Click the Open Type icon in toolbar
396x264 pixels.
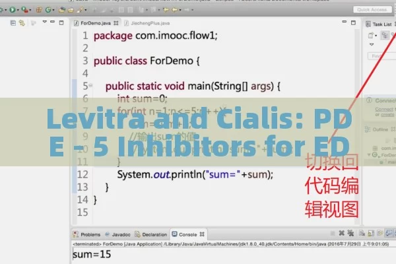[x=61, y=10]
